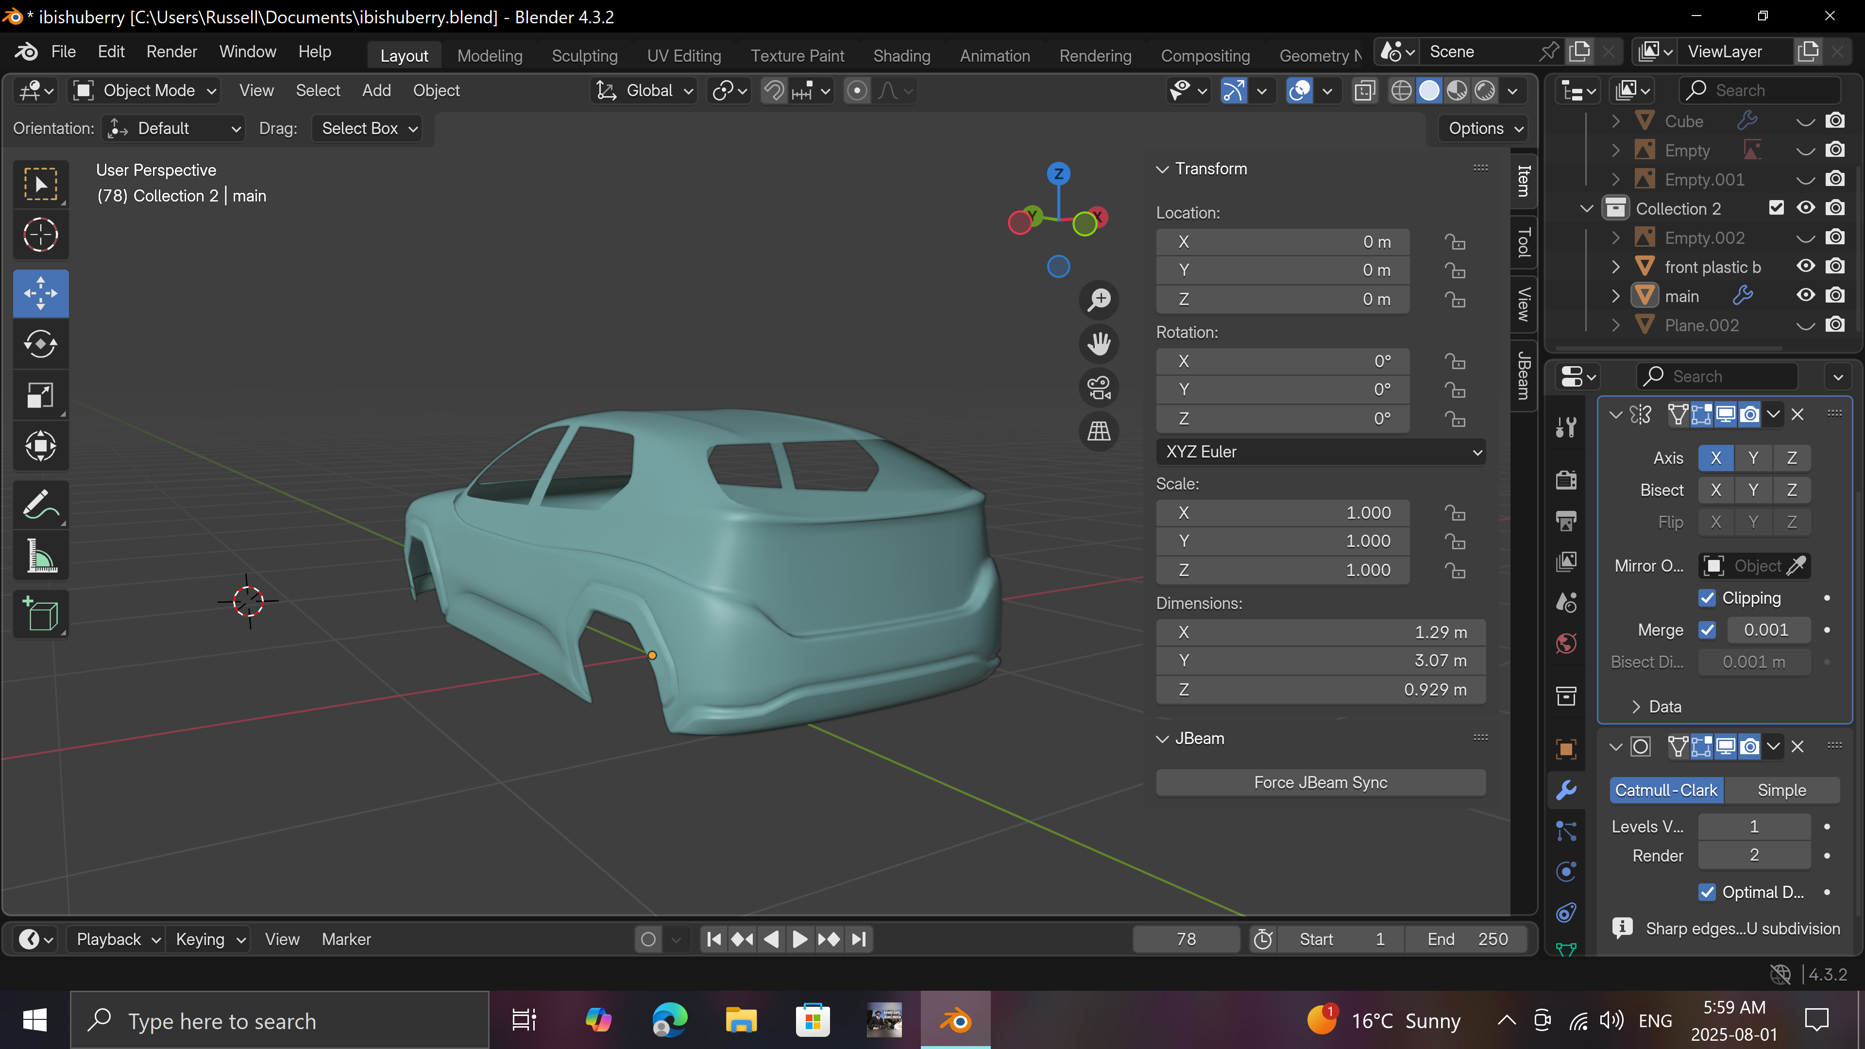Click Force JBeam Sync button
Viewport: 1865px width, 1049px height.
(x=1321, y=782)
